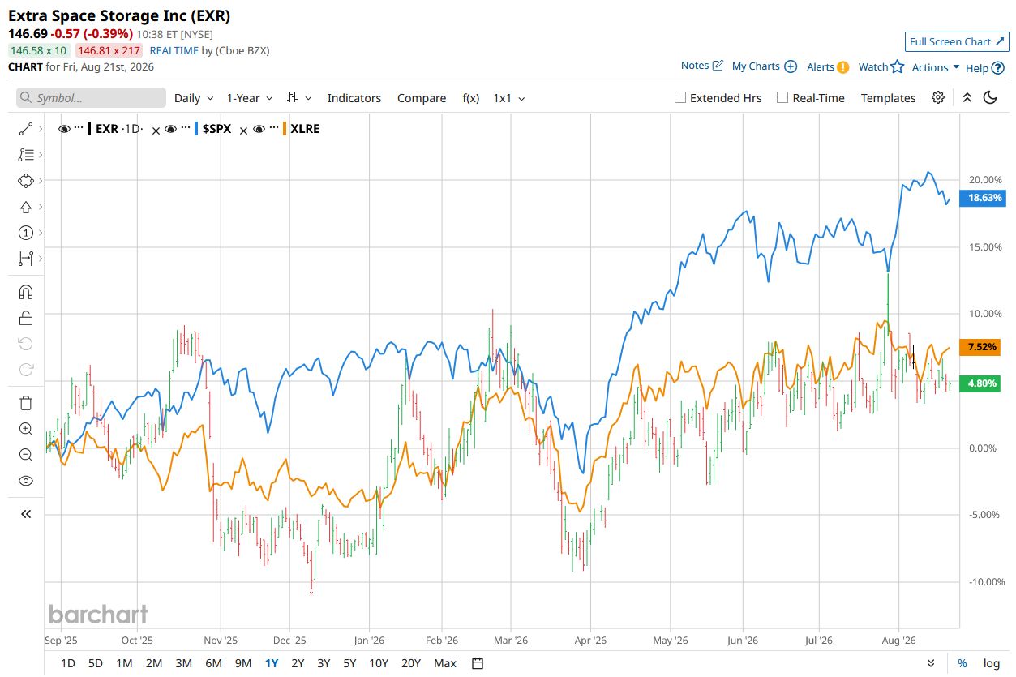Open XLRE legend more options dots

coord(274,128)
